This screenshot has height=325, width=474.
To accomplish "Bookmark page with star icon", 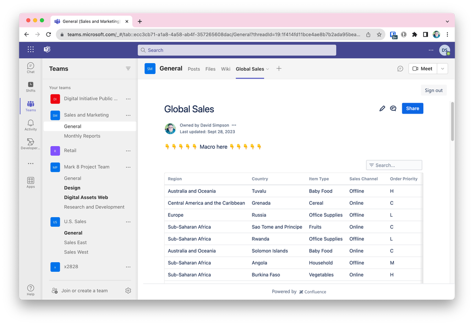I will (379, 35).
